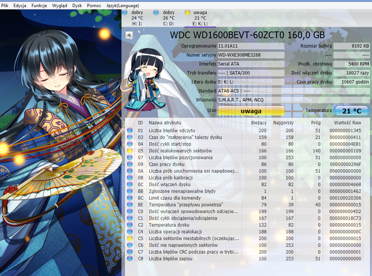Click the Ilość włączeń dysku value 18027 razy

coord(352,73)
